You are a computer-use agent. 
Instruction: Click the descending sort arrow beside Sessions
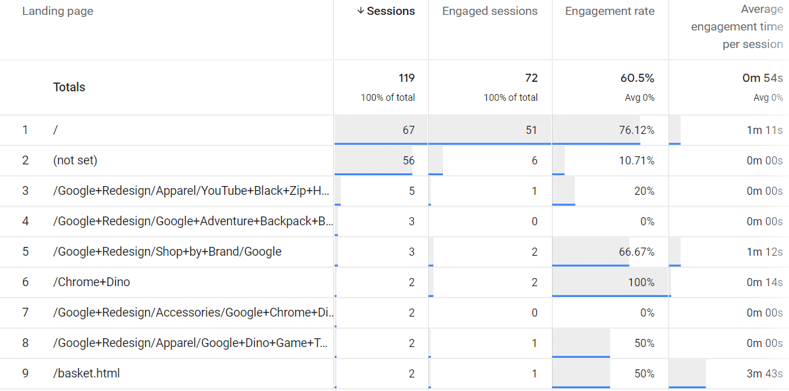360,11
